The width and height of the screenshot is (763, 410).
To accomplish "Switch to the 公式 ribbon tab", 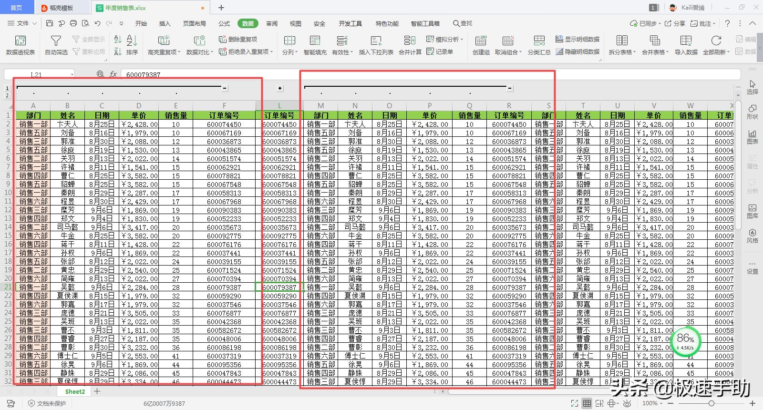I will tap(224, 23).
